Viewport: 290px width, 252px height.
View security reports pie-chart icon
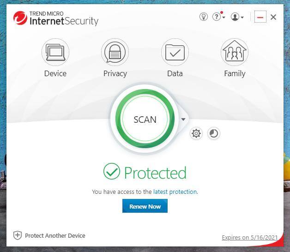[213, 133]
